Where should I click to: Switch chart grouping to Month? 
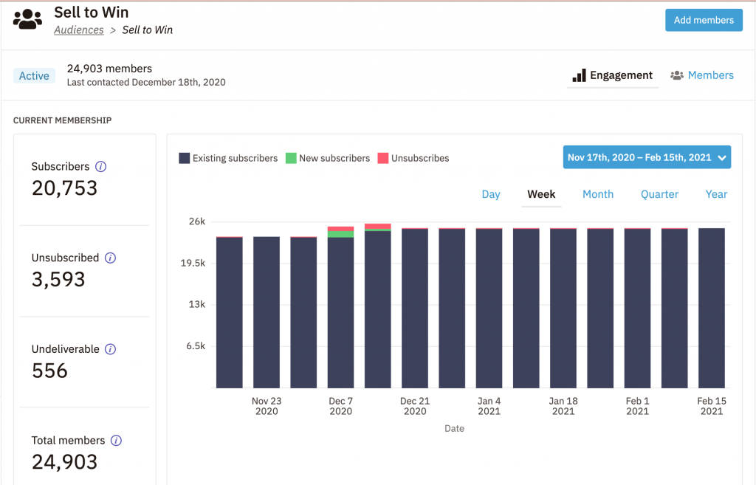click(598, 194)
